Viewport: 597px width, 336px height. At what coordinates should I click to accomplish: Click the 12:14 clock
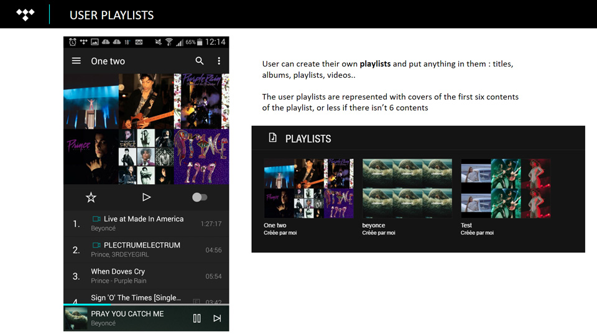point(215,42)
